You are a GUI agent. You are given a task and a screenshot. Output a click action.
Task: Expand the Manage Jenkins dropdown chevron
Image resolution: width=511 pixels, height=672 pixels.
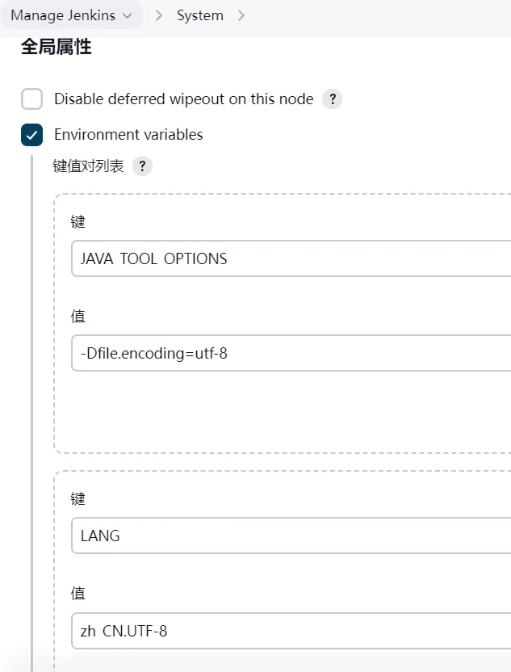click(128, 16)
